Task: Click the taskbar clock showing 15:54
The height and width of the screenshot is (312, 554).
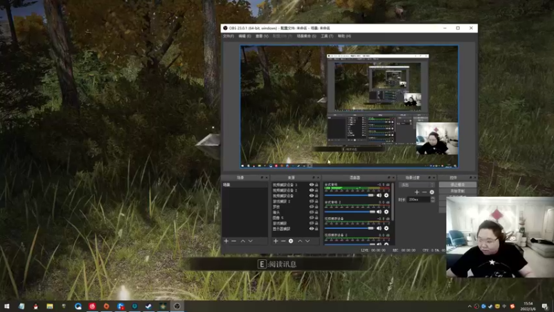Action: (528, 306)
